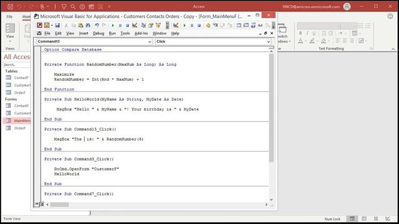Open the Locals Window icon

(x=239, y=25)
